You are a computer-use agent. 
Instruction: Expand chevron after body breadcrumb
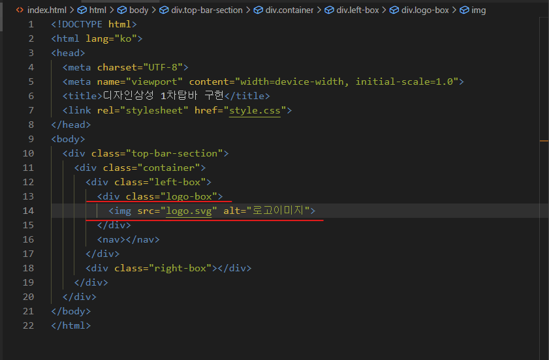click(x=153, y=10)
